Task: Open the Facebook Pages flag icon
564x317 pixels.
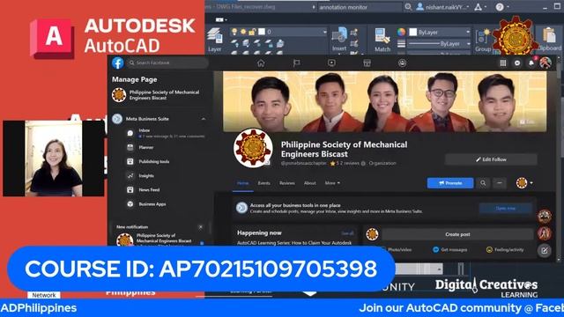Action: [x=296, y=63]
